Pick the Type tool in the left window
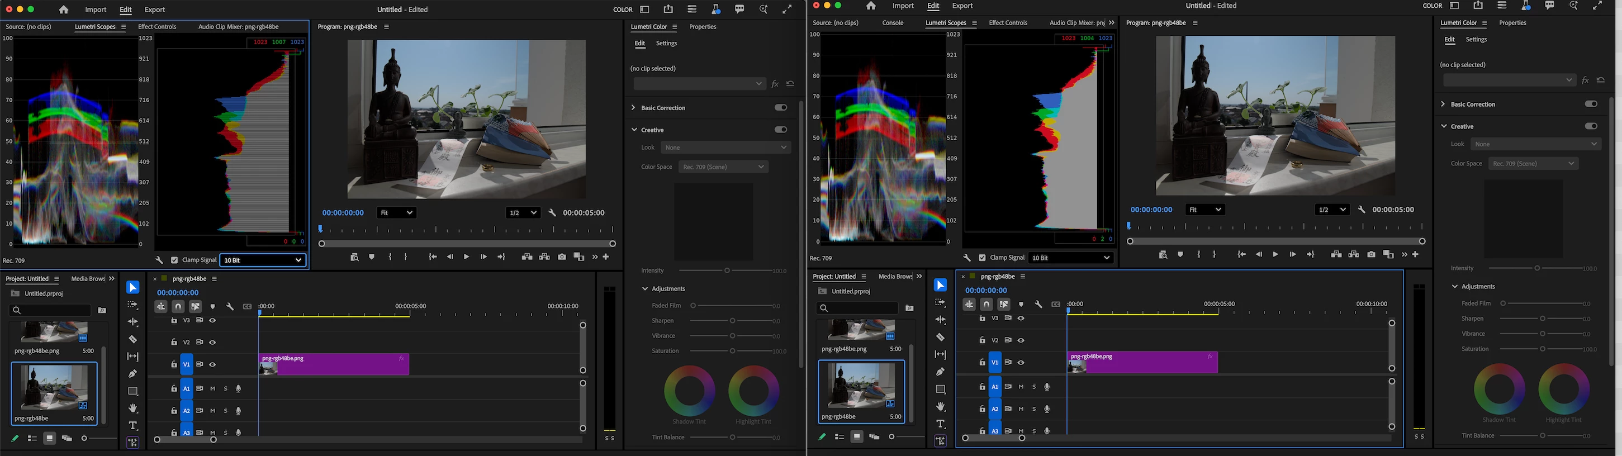The width and height of the screenshot is (1622, 456). pyautogui.click(x=133, y=426)
